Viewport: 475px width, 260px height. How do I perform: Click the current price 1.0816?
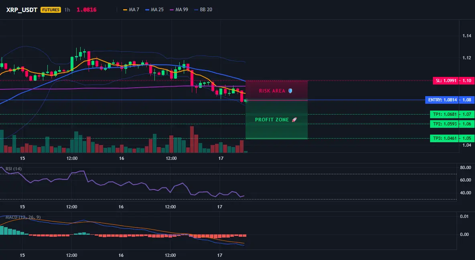pyautogui.click(x=86, y=10)
